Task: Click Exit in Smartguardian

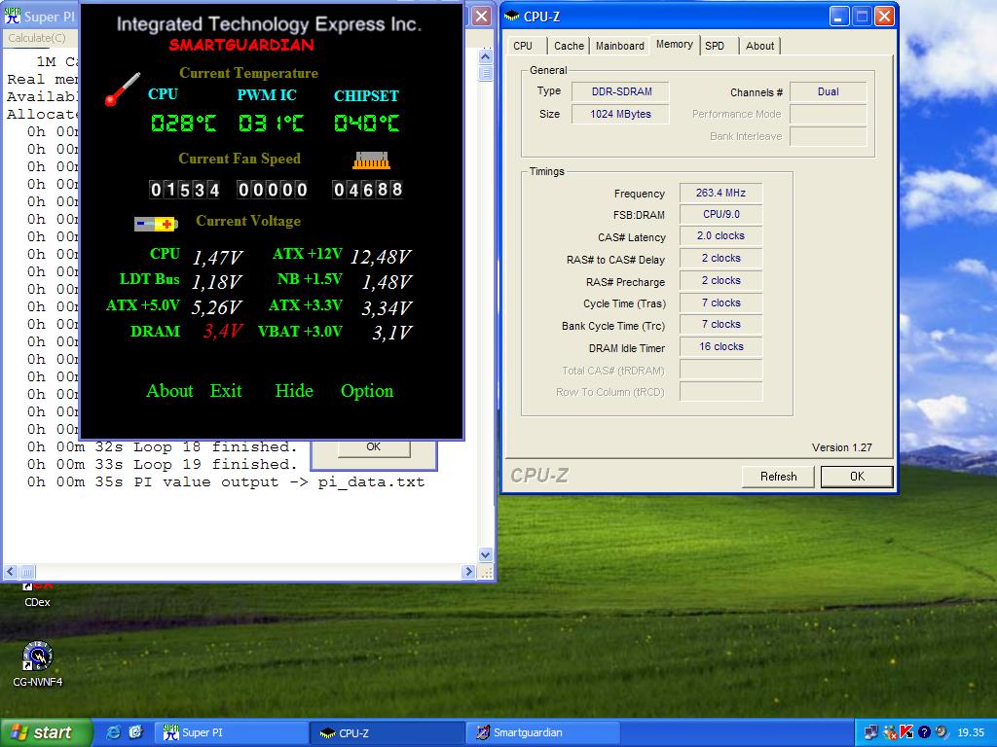Action: coord(226,391)
